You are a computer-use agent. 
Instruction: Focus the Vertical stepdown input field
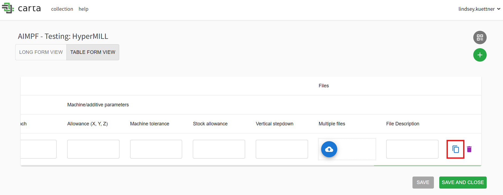(282, 149)
